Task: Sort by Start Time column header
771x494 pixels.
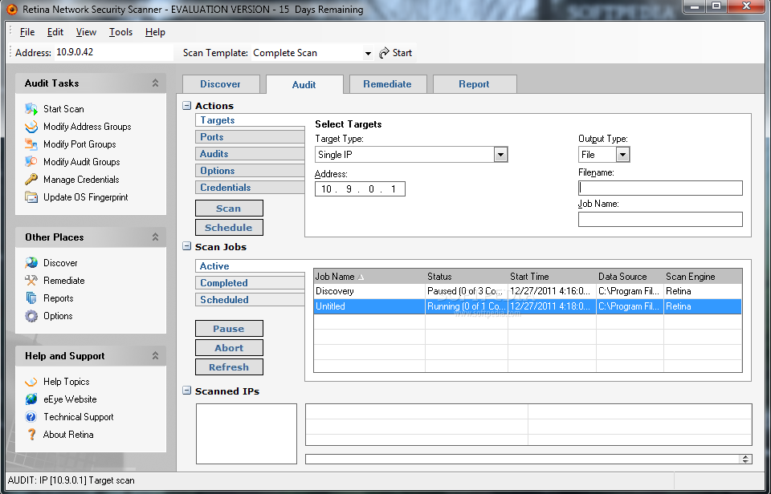Action: pos(553,277)
